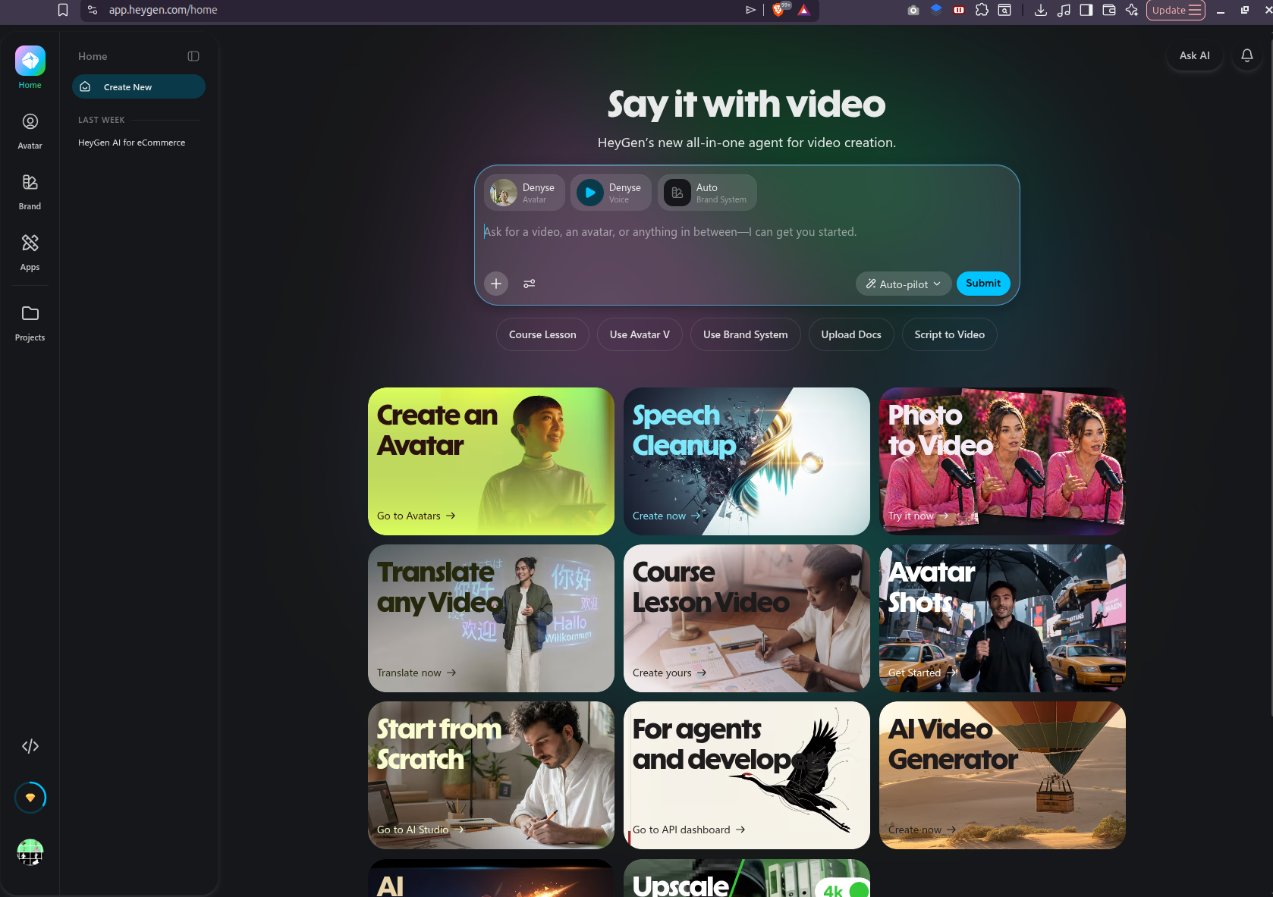Open the Apps section in sidebar
Screen dimensions: 1273x897
(30, 252)
